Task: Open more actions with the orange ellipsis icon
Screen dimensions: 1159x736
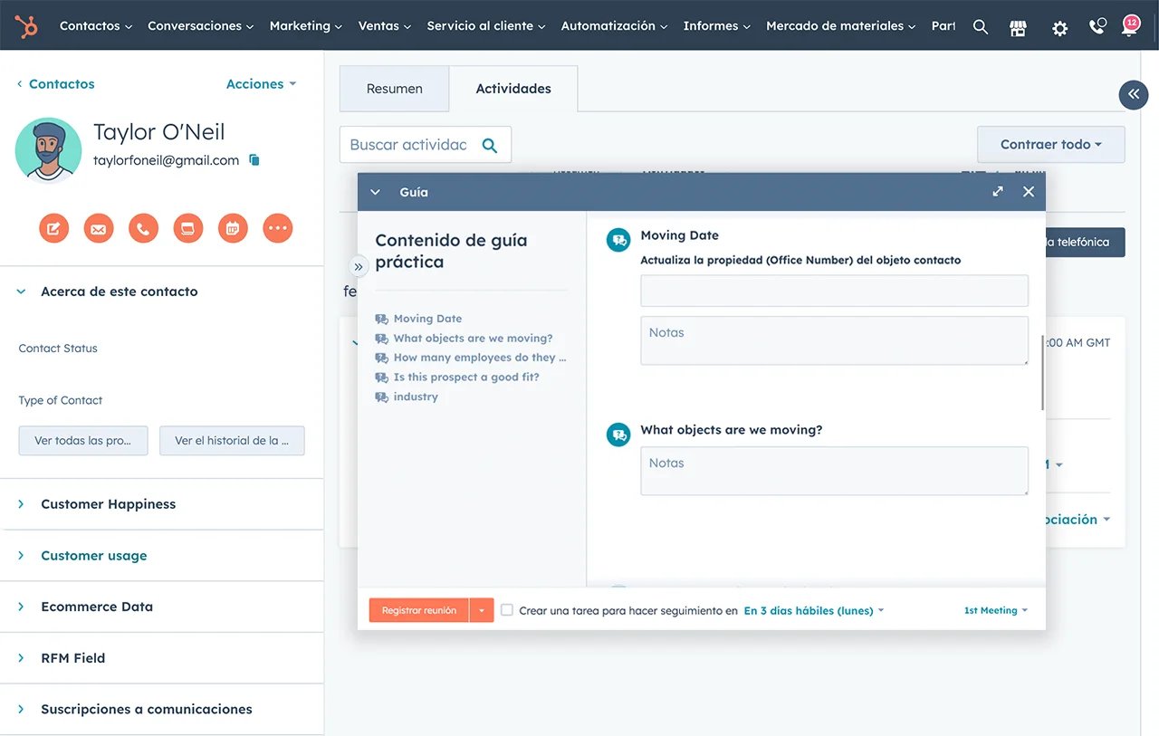Action: tap(278, 228)
